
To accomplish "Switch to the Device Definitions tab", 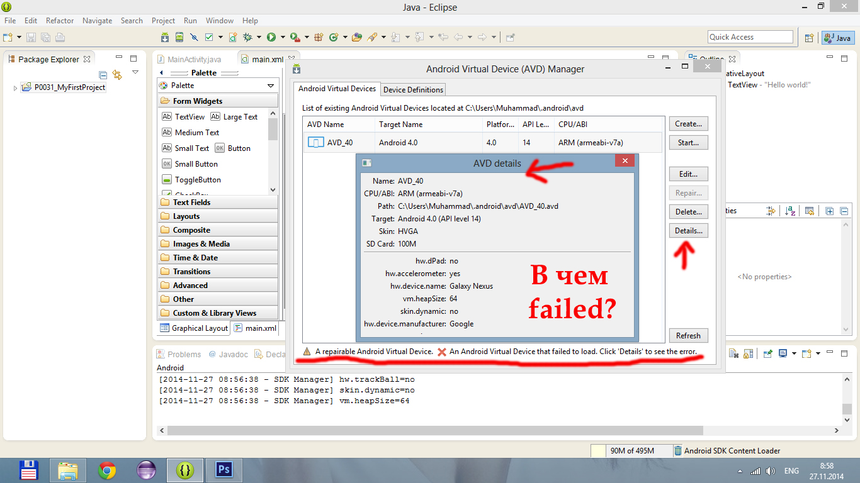I will [x=414, y=89].
